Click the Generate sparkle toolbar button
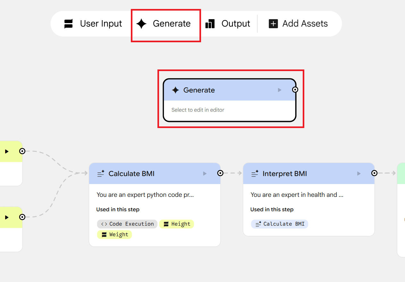Viewport: 405px width, 282px height. pyautogui.click(x=164, y=24)
